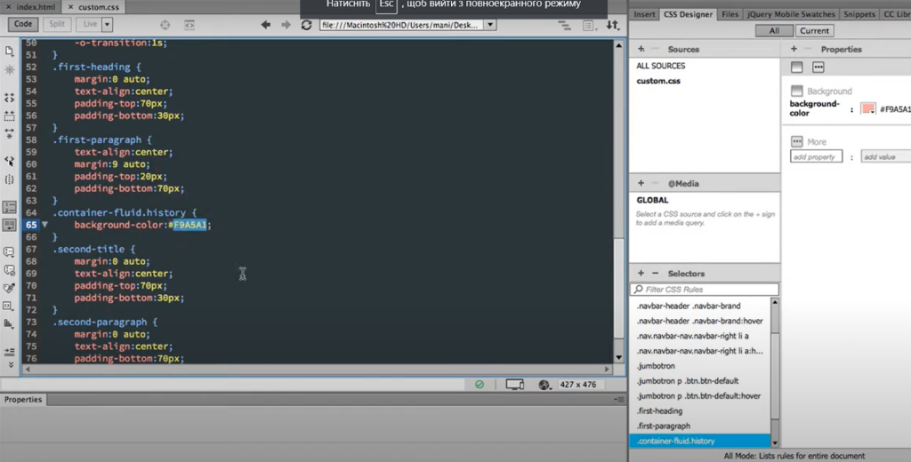The width and height of the screenshot is (911, 462).
Task: Click the Refresh icon in document toolbar
Action: [x=307, y=25]
